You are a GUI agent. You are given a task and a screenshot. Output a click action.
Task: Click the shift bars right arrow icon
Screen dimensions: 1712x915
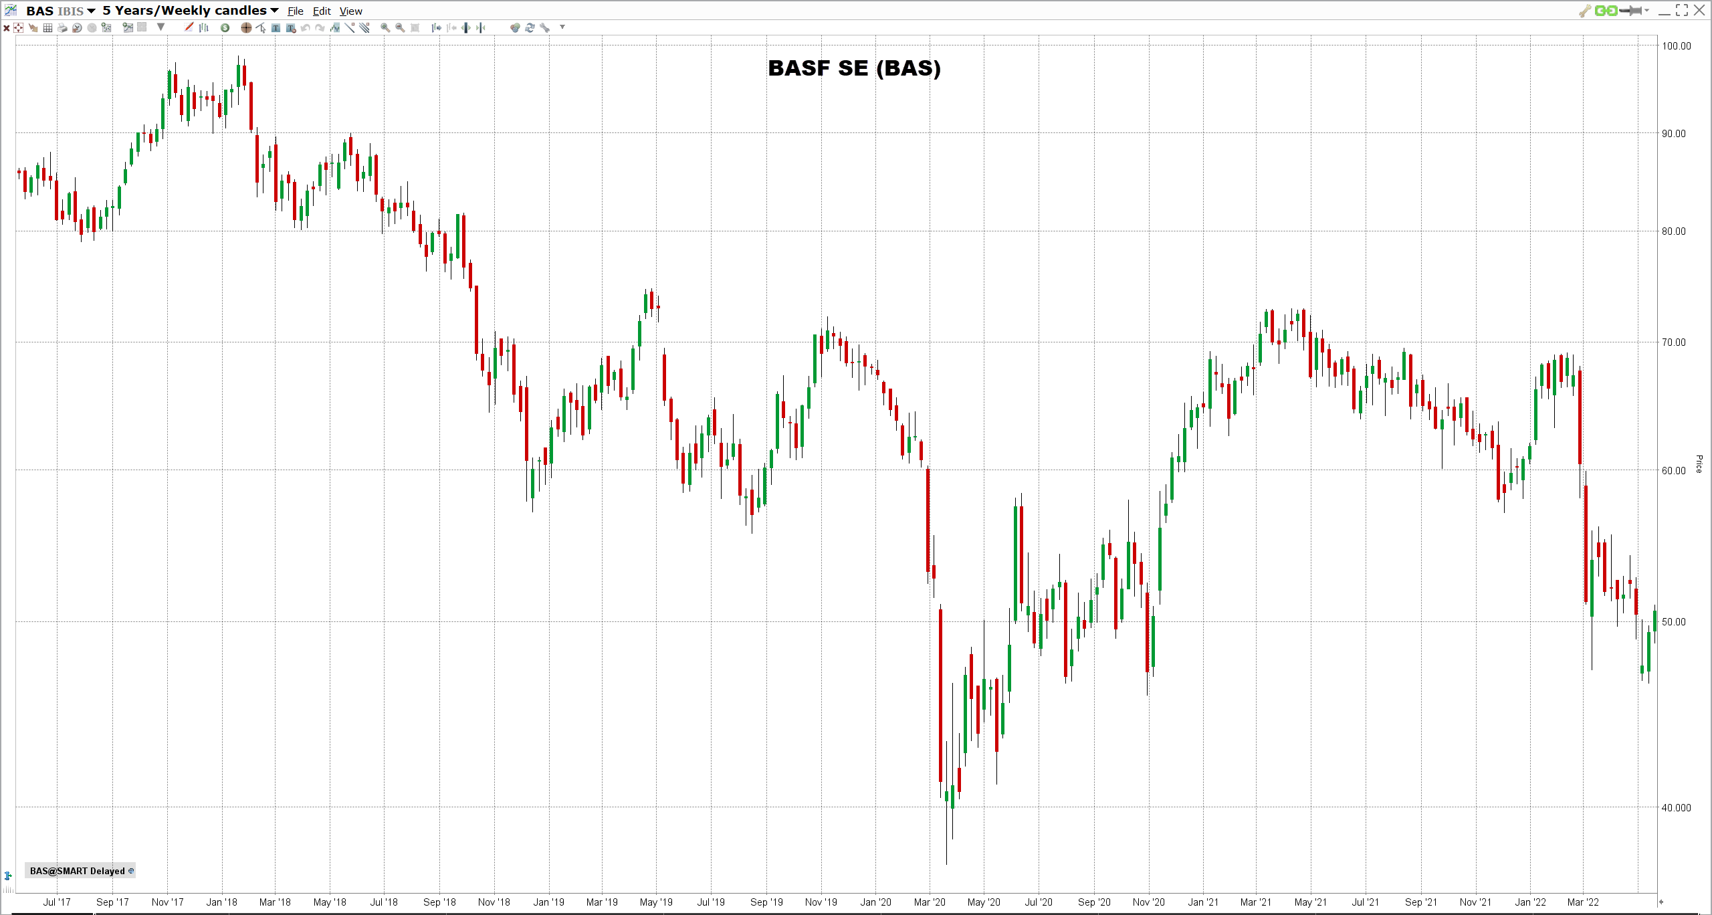436,28
